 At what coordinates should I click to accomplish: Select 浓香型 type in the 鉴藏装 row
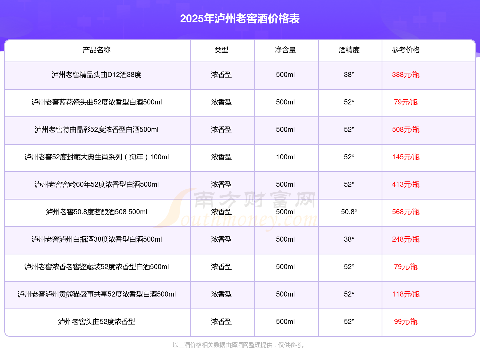[221, 267]
